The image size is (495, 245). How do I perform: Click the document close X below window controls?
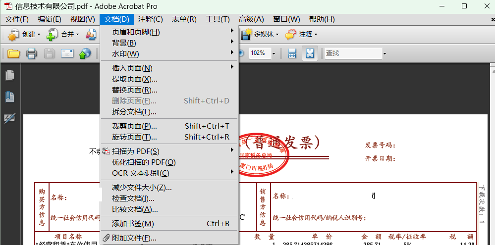[493, 20]
